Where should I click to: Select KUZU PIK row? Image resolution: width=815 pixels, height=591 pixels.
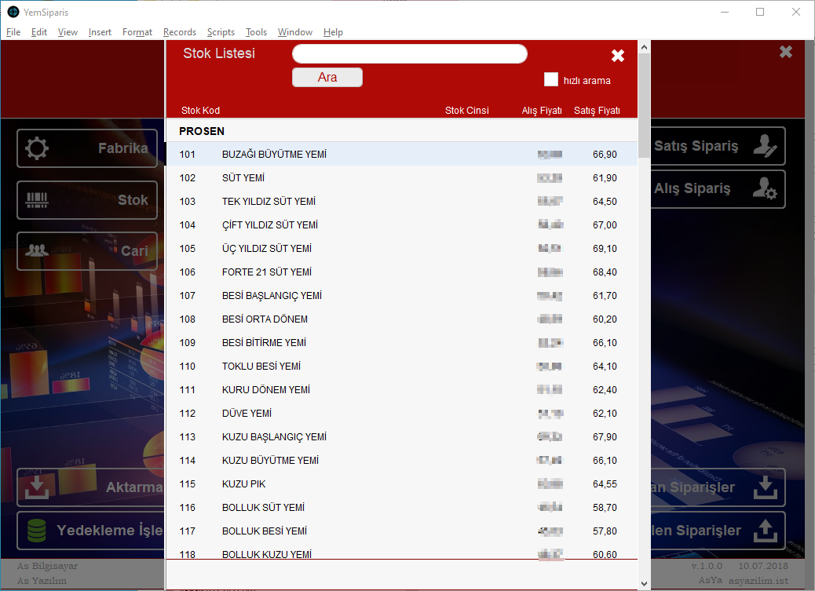click(x=401, y=484)
